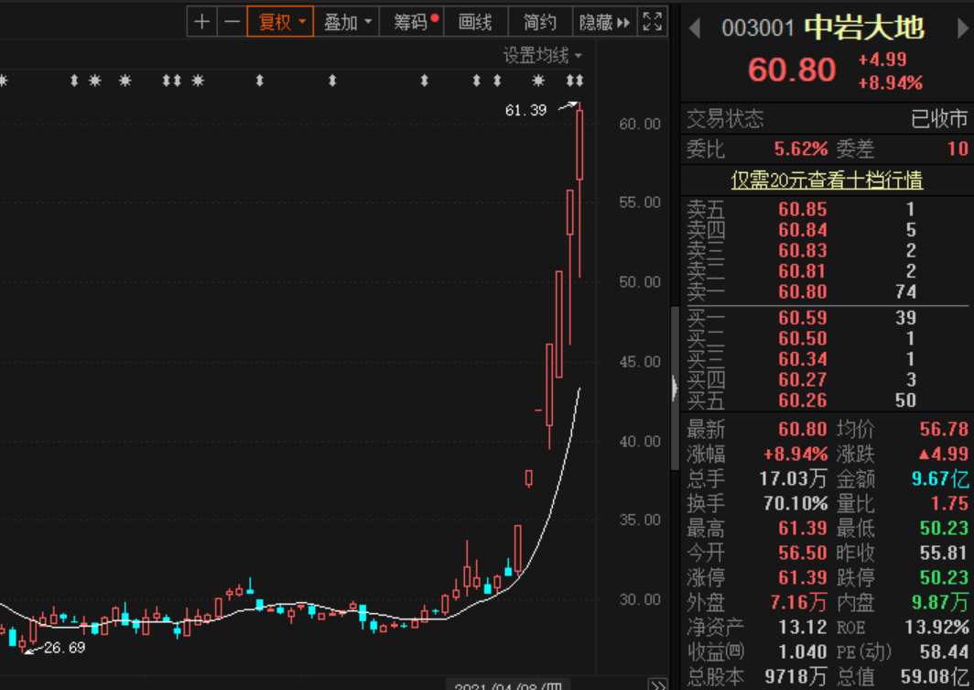
Task: Select the 画线 drawing tools item
Action: 475,22
